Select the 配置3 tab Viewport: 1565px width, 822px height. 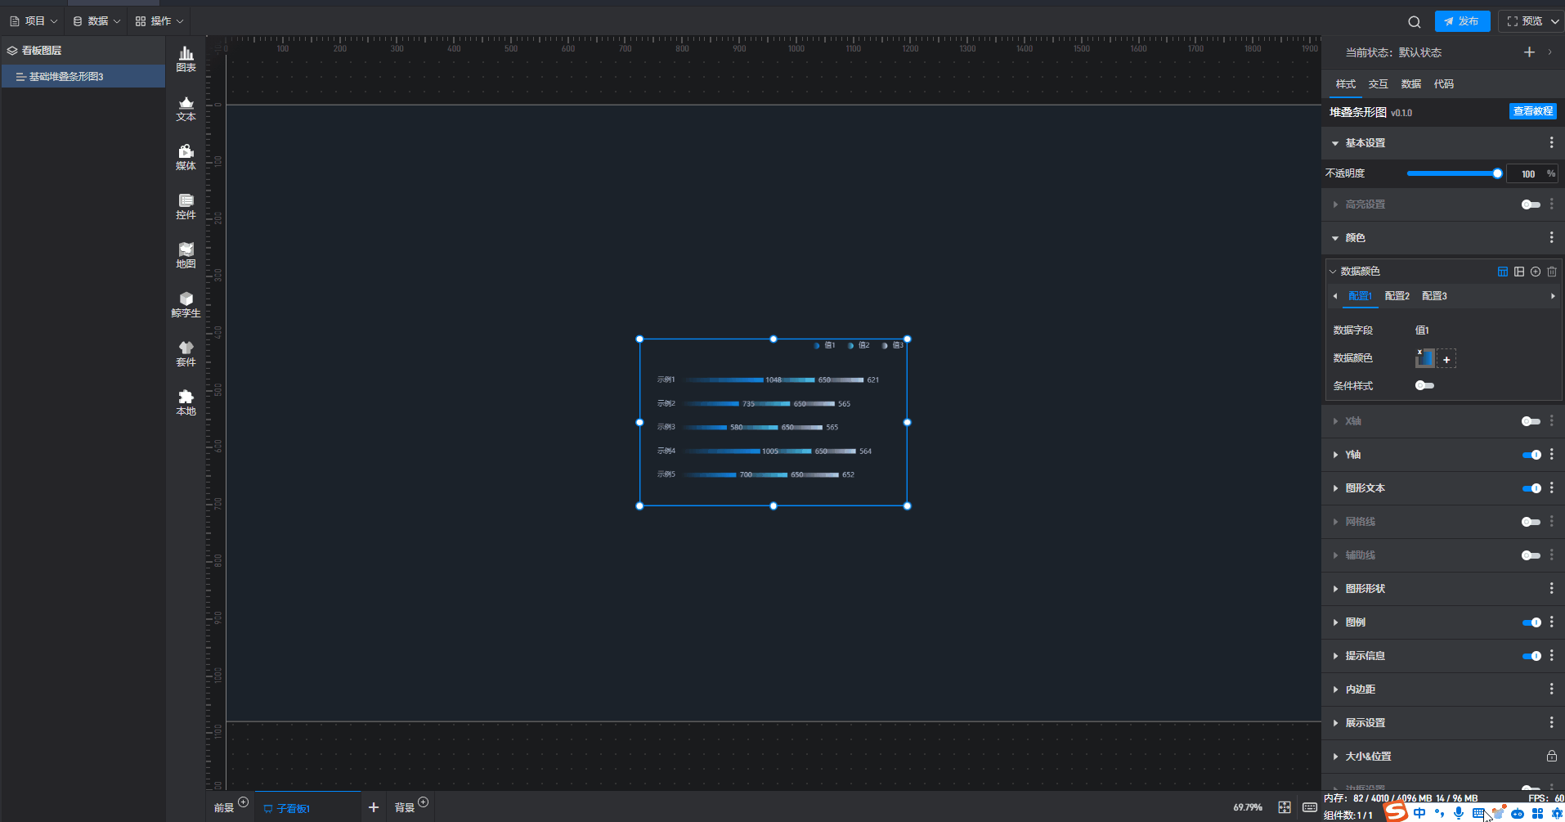1434,296
